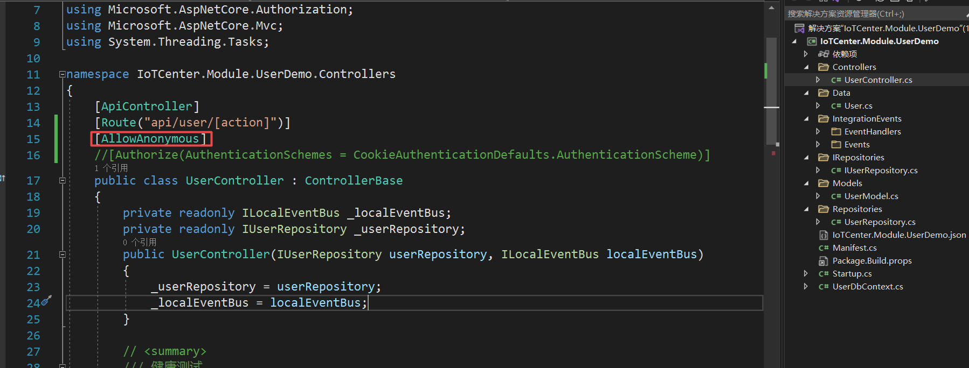This screenshot has width=969, height=368.
Task: Select UserDbContext.cs in the file tree
Action: point(867,287)
